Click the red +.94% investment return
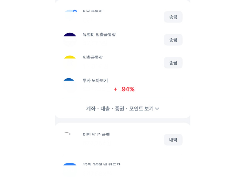238x184 pixels. [x=124, y=89]
